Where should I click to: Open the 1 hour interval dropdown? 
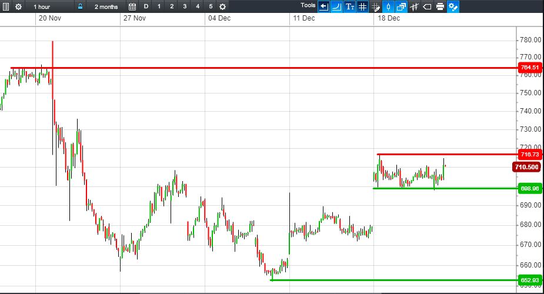[x=42, y=6]
